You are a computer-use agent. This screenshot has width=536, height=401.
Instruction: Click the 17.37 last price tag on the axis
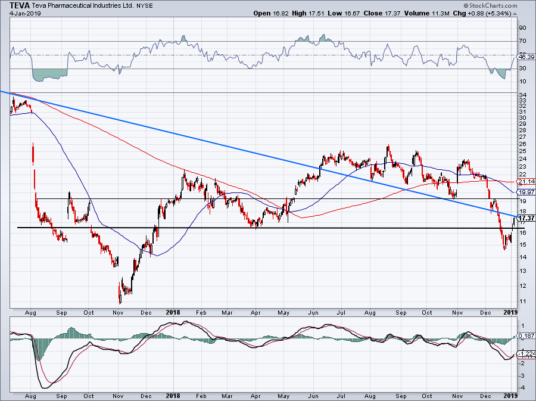(x=526, y=217)
